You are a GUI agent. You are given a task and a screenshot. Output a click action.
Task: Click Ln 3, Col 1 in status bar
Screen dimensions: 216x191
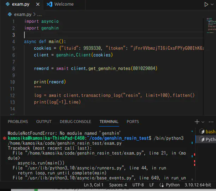93,185
